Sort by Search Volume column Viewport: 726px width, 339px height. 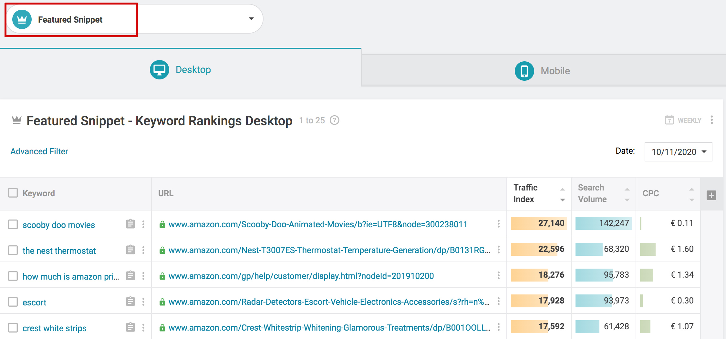click(x=603, y=193)
